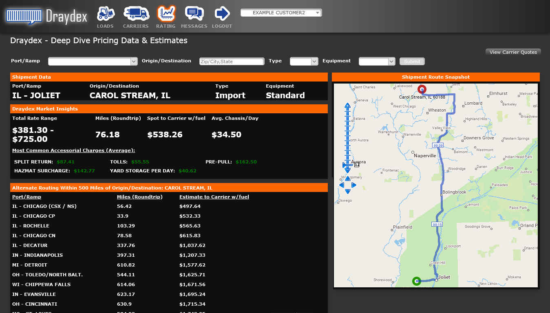The image size is (550, 313).
Task: Click the Port/Ramp column header in alternate routing
Action: pyautogui.click(x=27, y=197)
